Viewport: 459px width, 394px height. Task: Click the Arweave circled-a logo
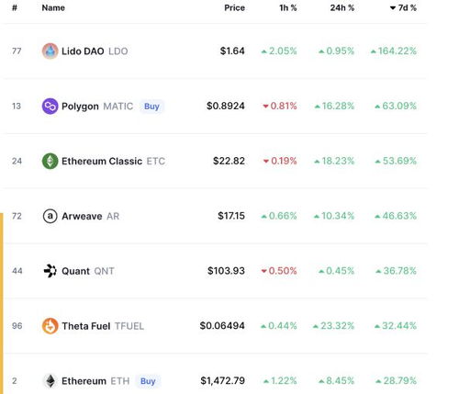tap(50, 216)
